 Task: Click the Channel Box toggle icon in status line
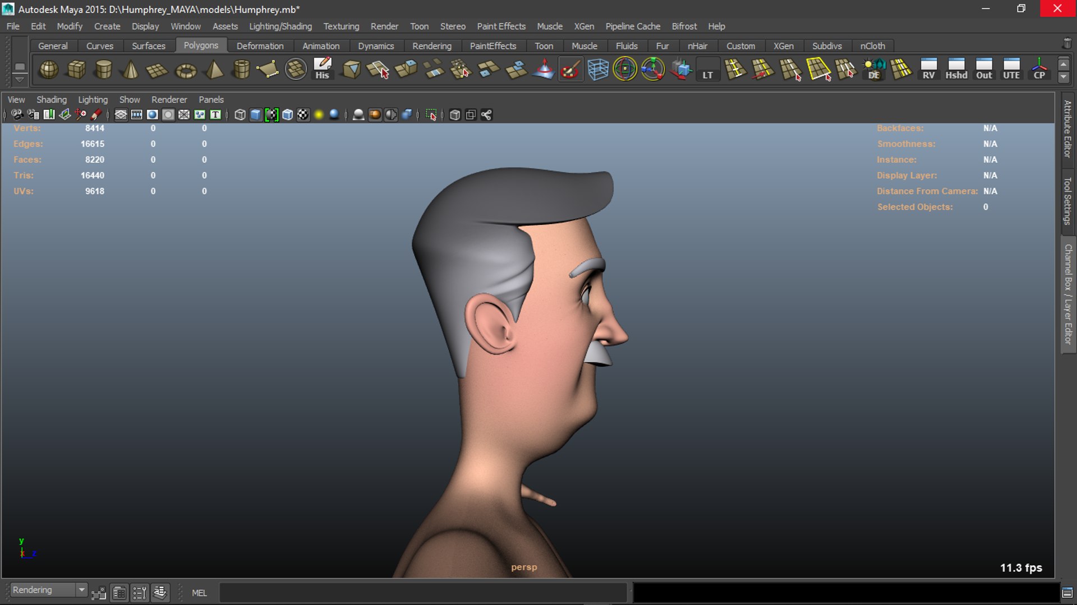160,593
